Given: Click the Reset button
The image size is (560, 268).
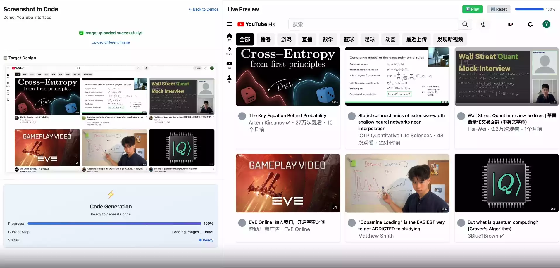Looking at the screenshot, I should (x=499, y=9).
